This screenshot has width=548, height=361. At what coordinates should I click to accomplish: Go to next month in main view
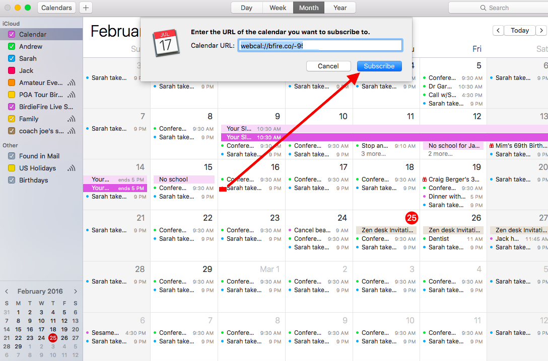point(541,30)
